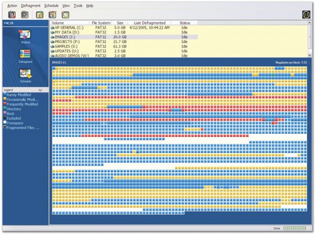This screenshot has width=315, height=235.
Task: Collapse the Legend panel chevron
Action: pyautogui.click(x=40, y=90)
